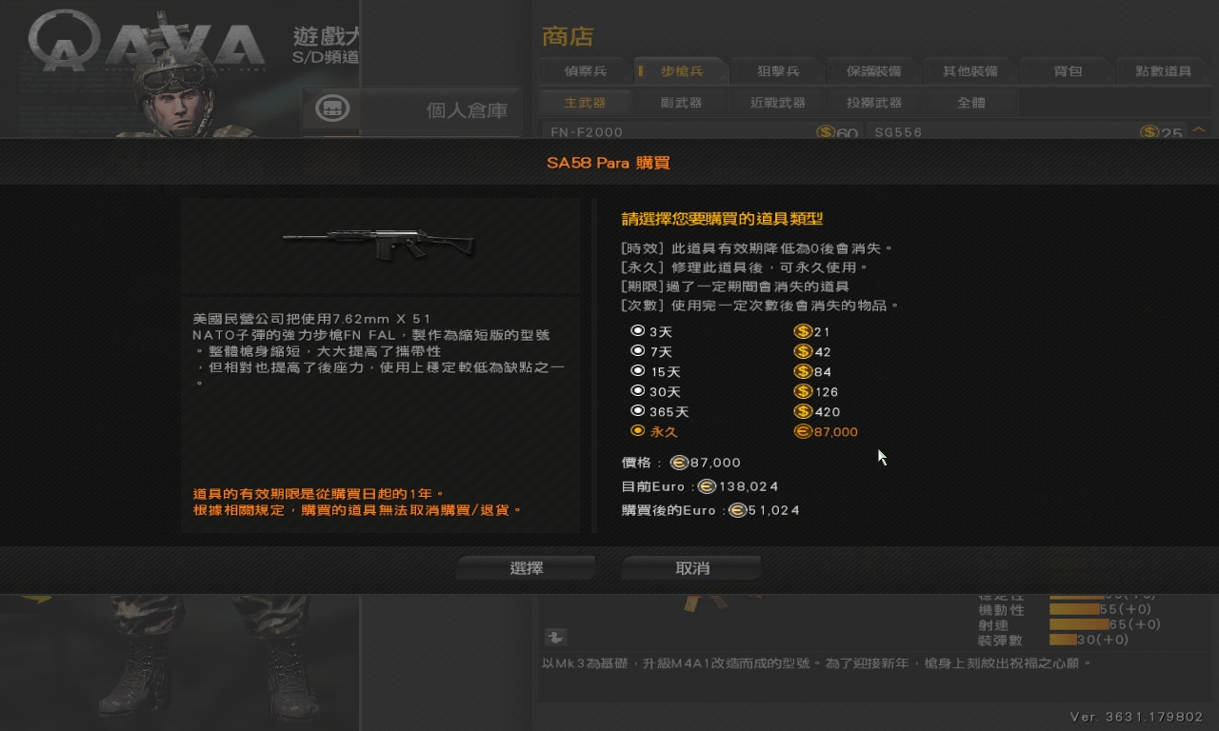Open the 副武器 weapon category tab
1219x731 pixels.
point(681,102)
